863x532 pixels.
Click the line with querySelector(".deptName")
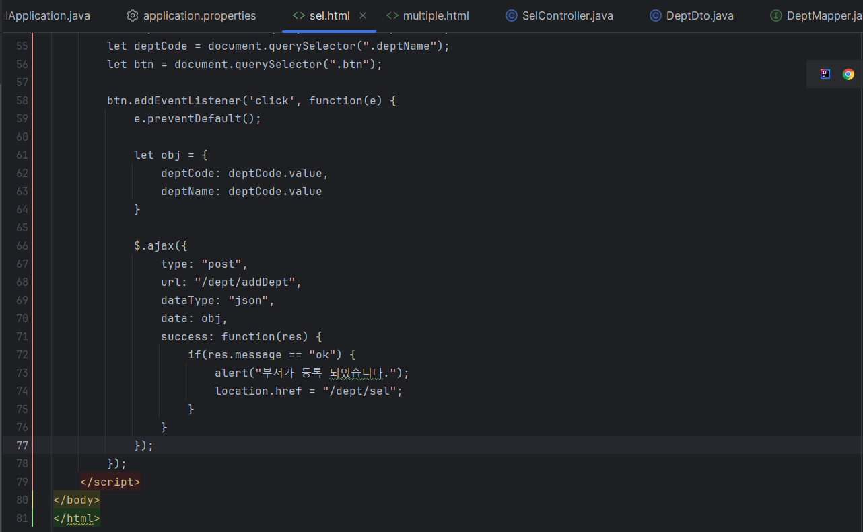(x=278, y=46)
